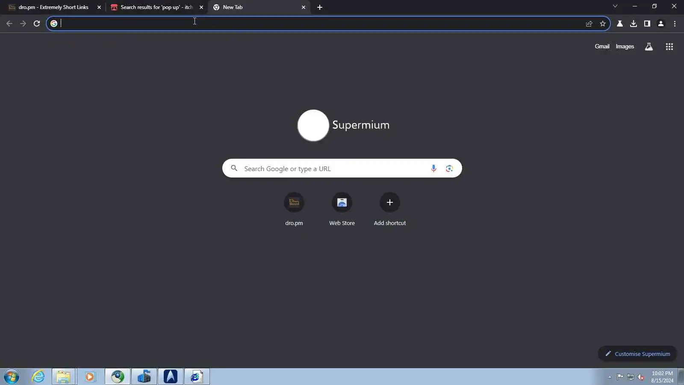Open the experiments flask in the toolbar
Image resolution: width=684 pixels, height=385 pixels.
(620, 24)
